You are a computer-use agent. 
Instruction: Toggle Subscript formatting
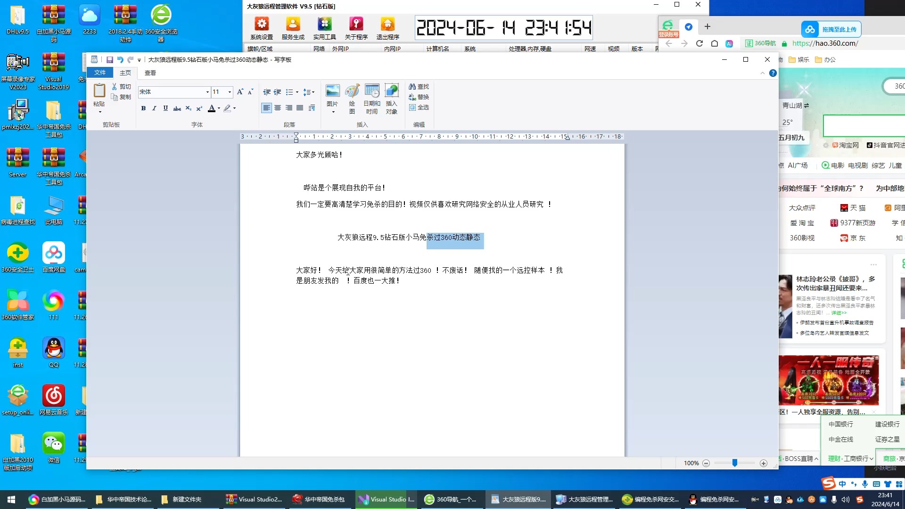pyautogui.click(x=188, y=108)
